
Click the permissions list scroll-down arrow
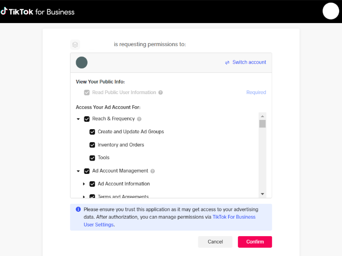coord(262,194)
